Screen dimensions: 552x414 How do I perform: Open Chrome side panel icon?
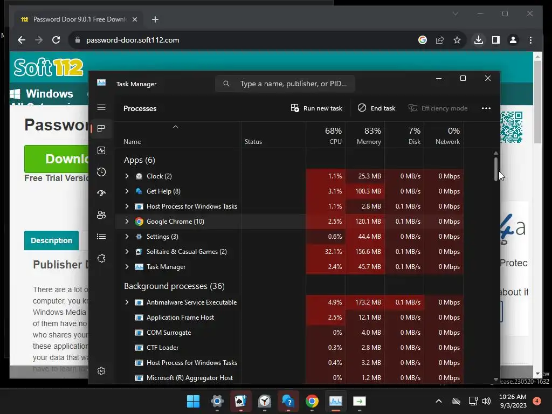[x=496, y=40]
